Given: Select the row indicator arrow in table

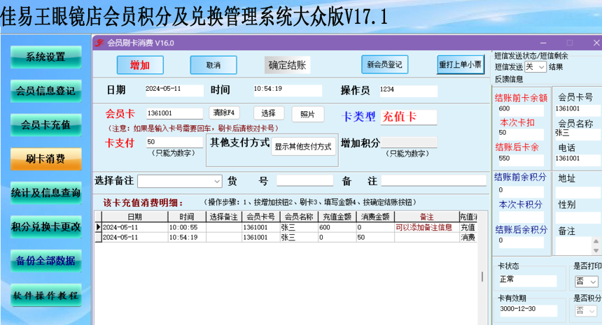Looking at the screenshot, I should point(98,227).
